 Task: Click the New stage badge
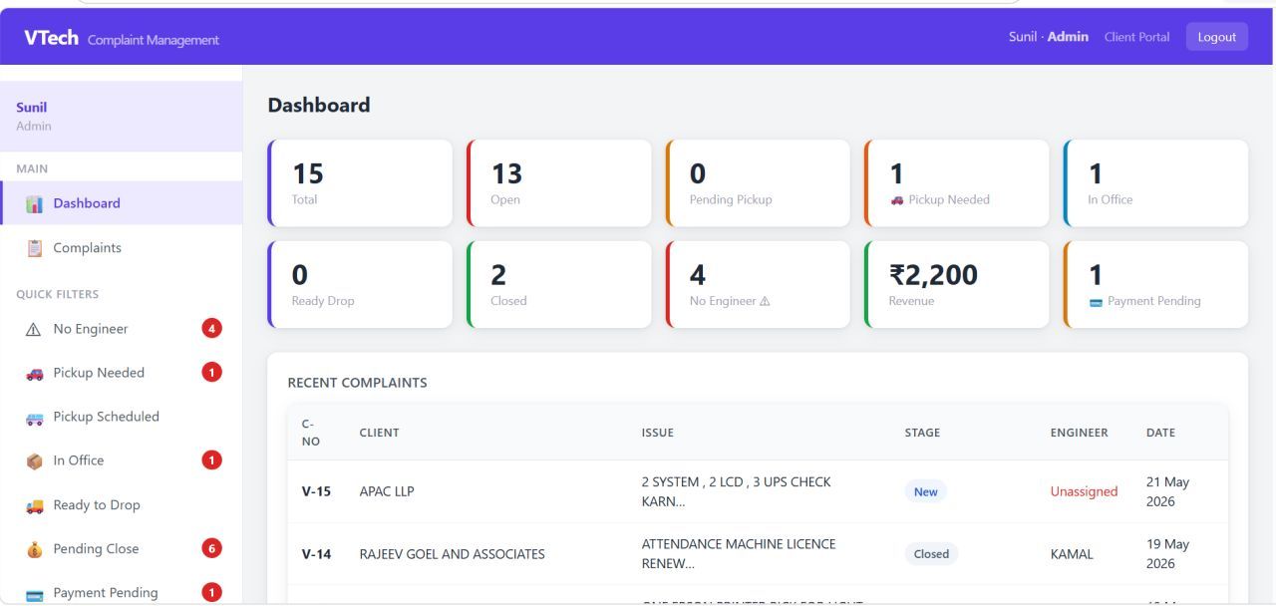coord(926,491)
